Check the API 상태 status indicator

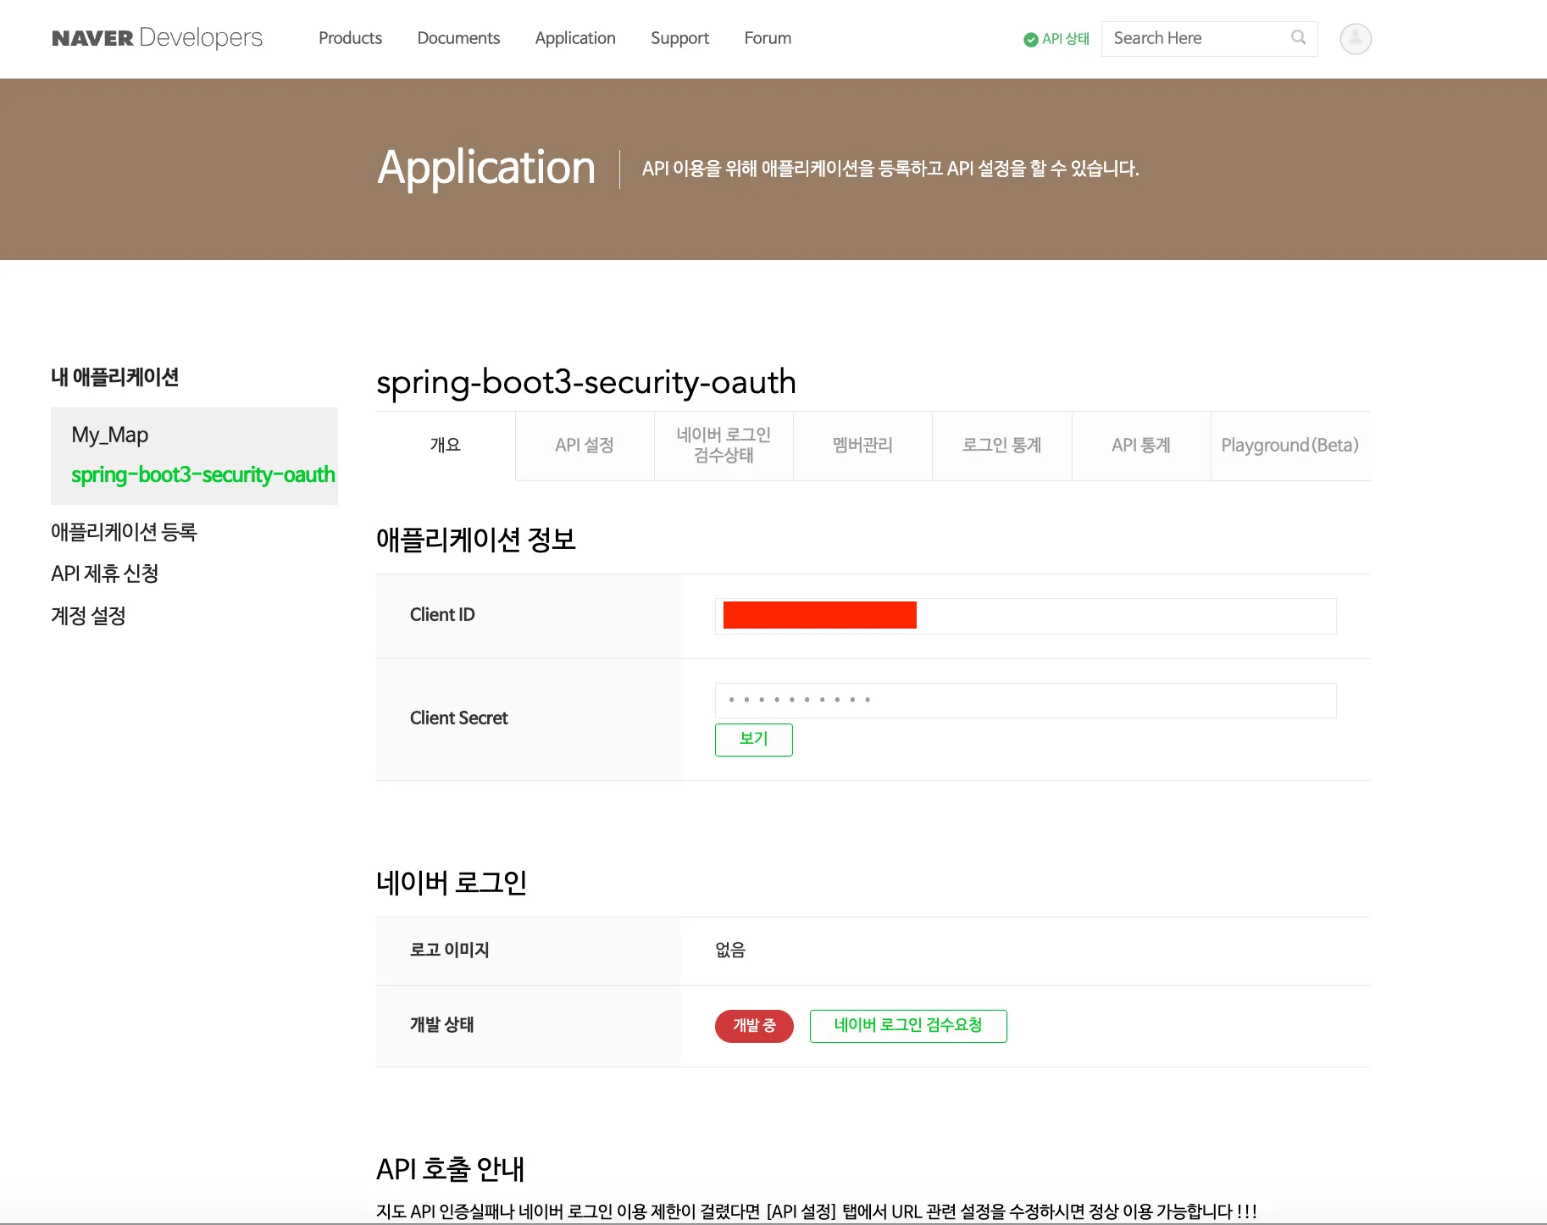[1056, 39]
